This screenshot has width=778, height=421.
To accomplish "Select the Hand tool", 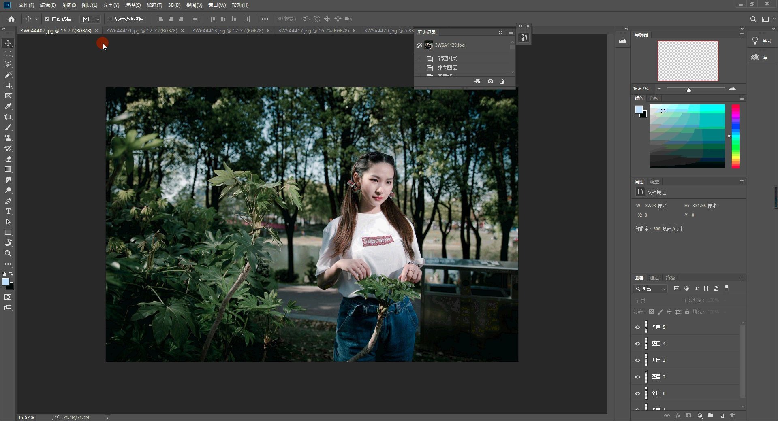I will pyautogui.click(x=8, y=243).
